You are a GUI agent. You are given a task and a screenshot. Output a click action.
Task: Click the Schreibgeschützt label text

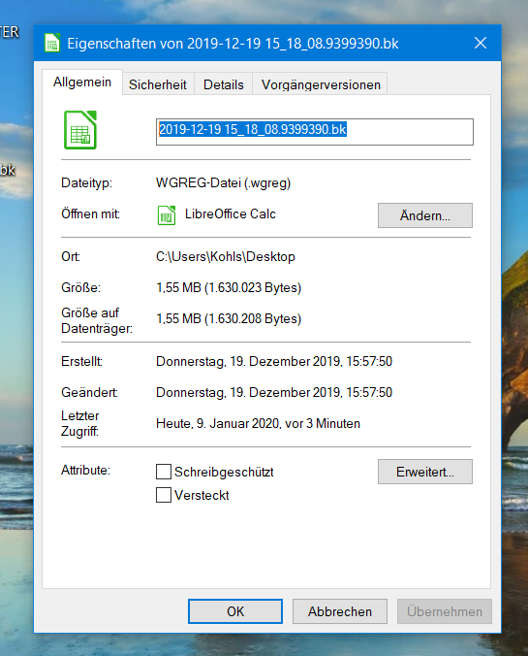coord(224,472)
